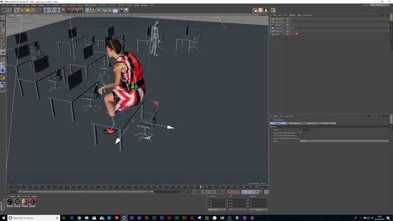
Task: Click the timeline preview range slider
Action: pyautogui.click(x=86, y=192)
